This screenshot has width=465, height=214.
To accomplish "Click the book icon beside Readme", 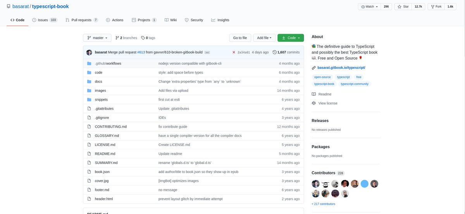I will coord(314,94).
